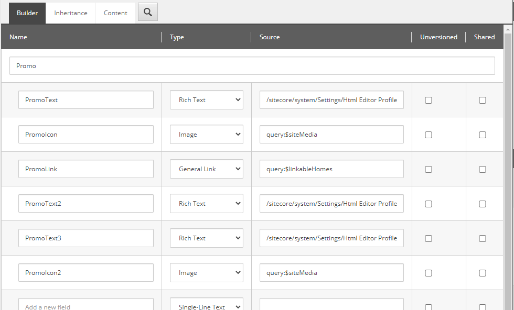This screenshot has width=514, height=310.
Task: Click Source field for PromoIcon2 row
Action: tap(331, 273)
